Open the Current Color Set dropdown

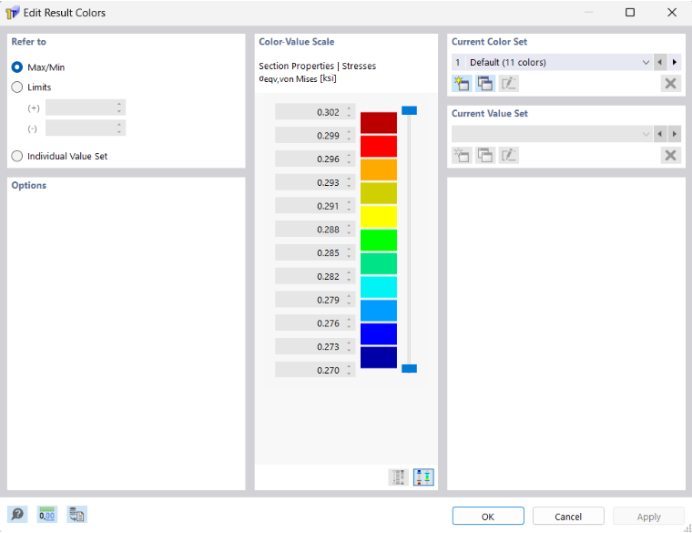point(552,62)
